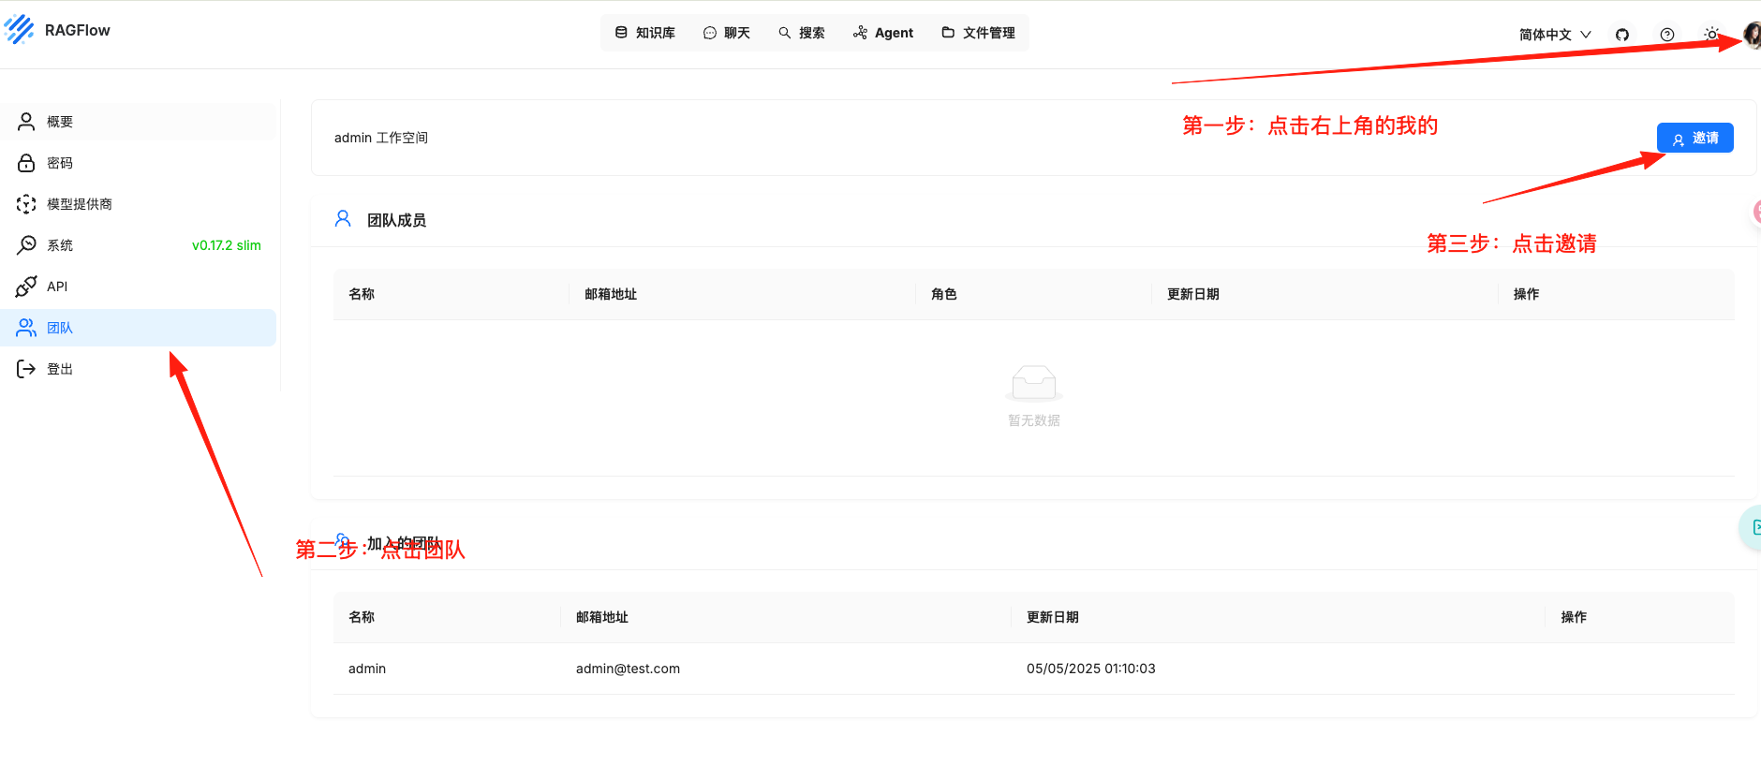This screenshot has height=765, width=1761.
Task: Click the help question mark icon
Action: [x=1667, y=35]
